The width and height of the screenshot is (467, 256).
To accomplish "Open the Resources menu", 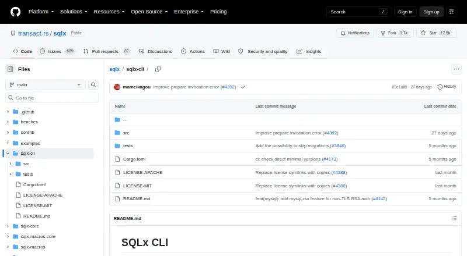I will [x=109, y=12].
